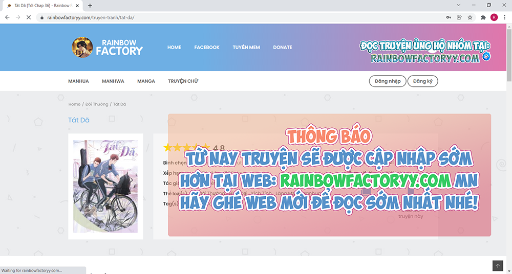Click the Đăng nhập button

tap(388, 81)
